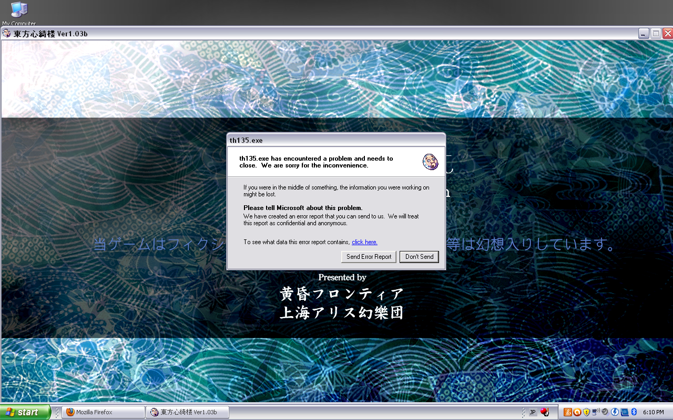Open the Start menu
The width and height of the screenshot is (673, 420).
click(25, 412)
